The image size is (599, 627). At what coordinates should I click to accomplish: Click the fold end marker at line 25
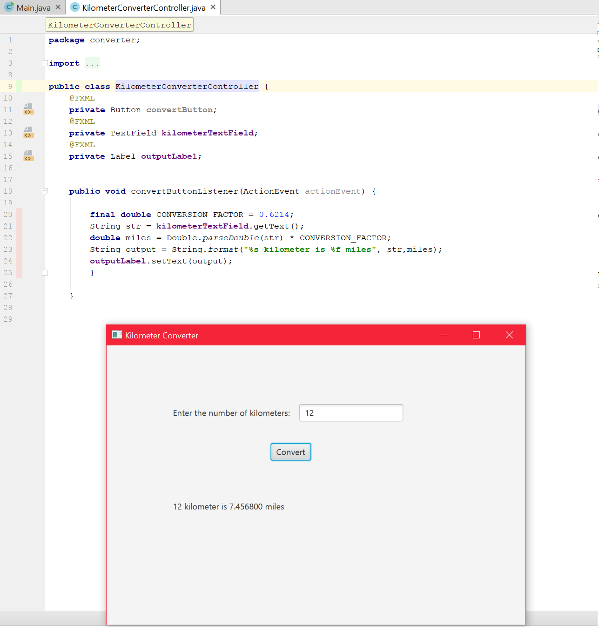point(45,272)
